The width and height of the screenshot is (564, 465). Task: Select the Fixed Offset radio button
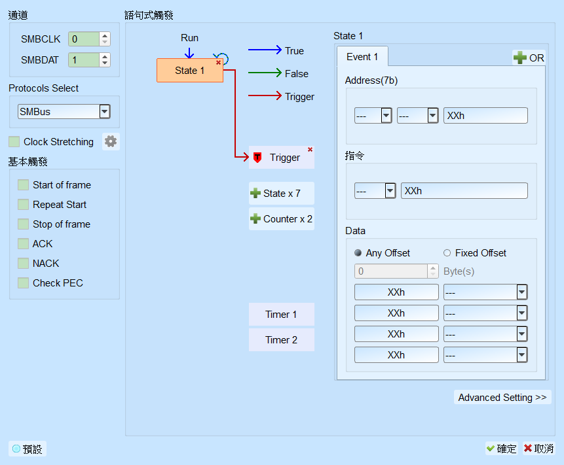[447, 253]
